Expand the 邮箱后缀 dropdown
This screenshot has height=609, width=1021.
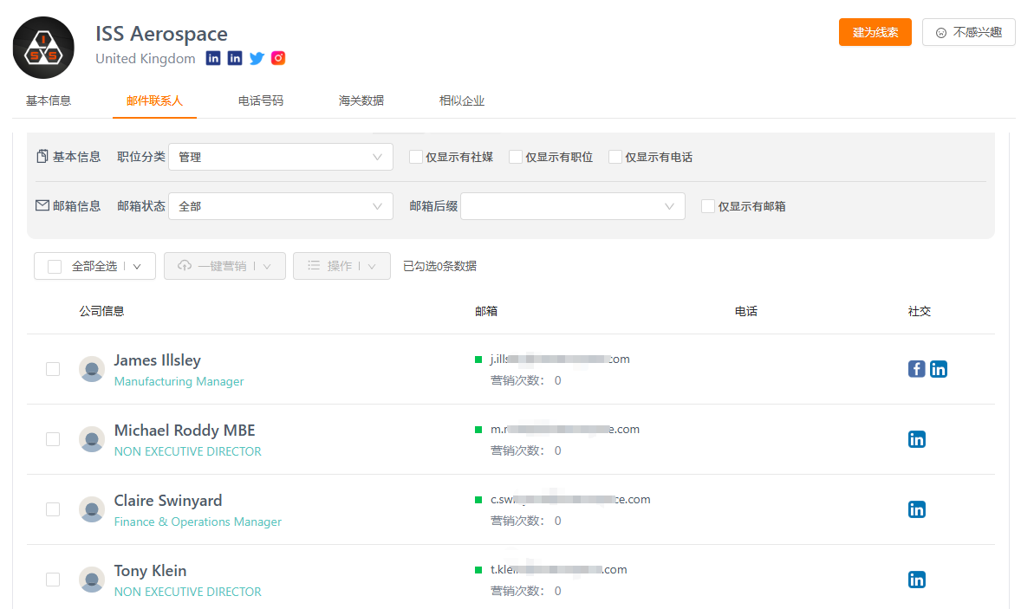(x=572, y=206)
